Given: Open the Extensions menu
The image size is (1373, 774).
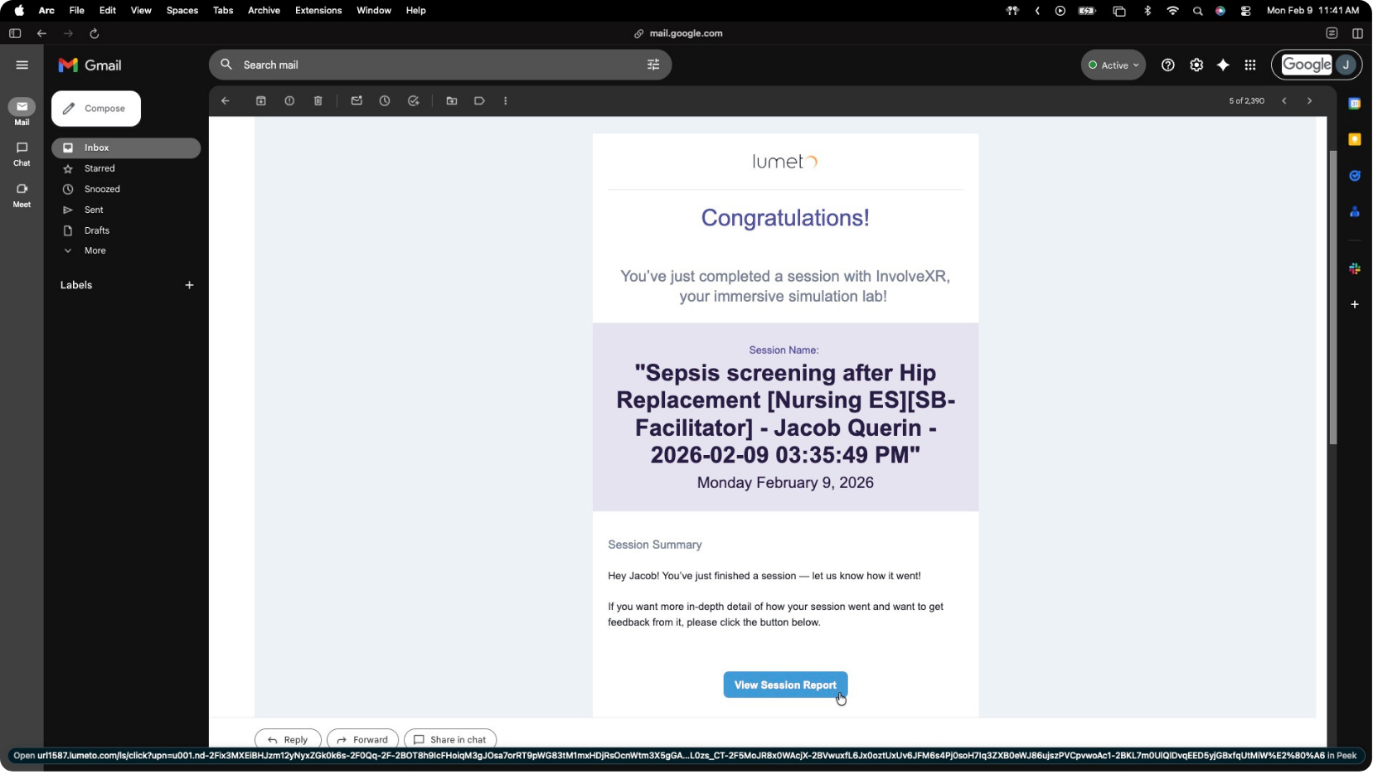Looking at the screenshot, I should point(318,11).
